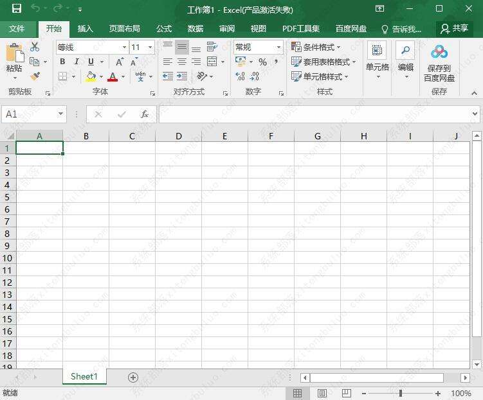This screenshot has width=483, height=400.
Task: Open the text orientation button
Action: point(202,76)
